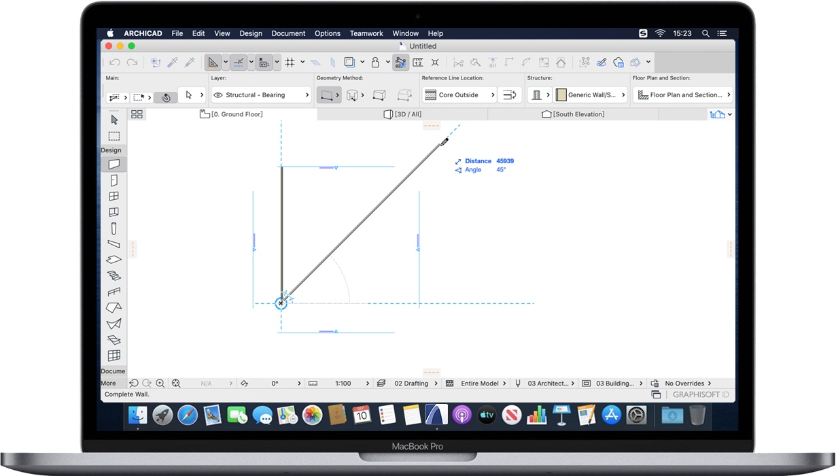Open the Design menu
836x476 pixels.
point(251,33)
